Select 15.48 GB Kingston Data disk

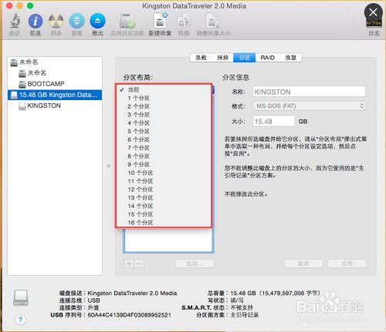(55, 95)
